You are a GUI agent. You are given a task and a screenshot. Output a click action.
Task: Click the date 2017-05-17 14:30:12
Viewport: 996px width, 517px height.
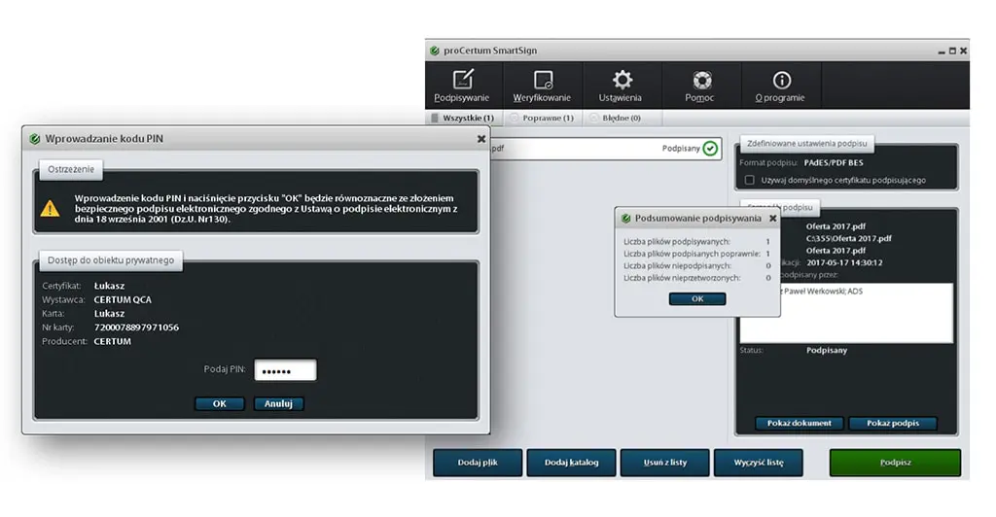(844, 262)
